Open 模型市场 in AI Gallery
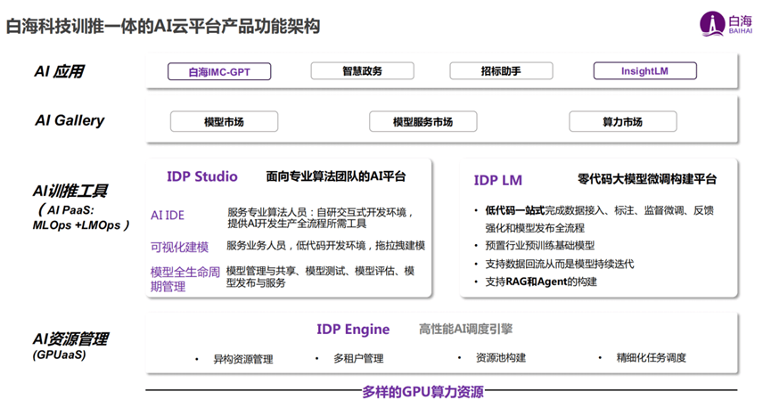Image resolution: width=771 pixels, height=408 pixels. tap(224, 122)
